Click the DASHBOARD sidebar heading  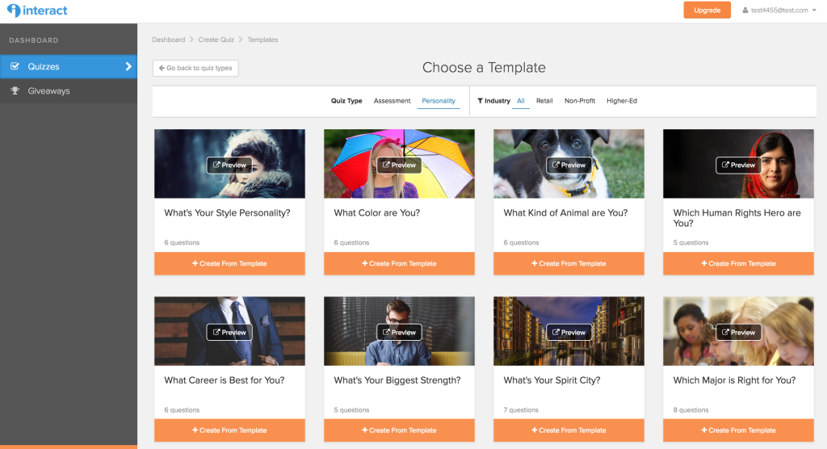(x=34, y=40)
